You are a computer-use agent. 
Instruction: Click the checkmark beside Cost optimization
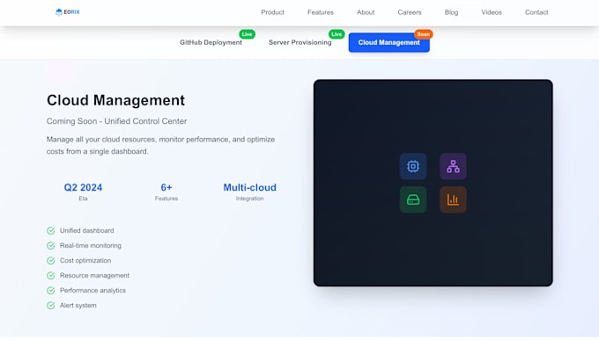tap(51, 260)
